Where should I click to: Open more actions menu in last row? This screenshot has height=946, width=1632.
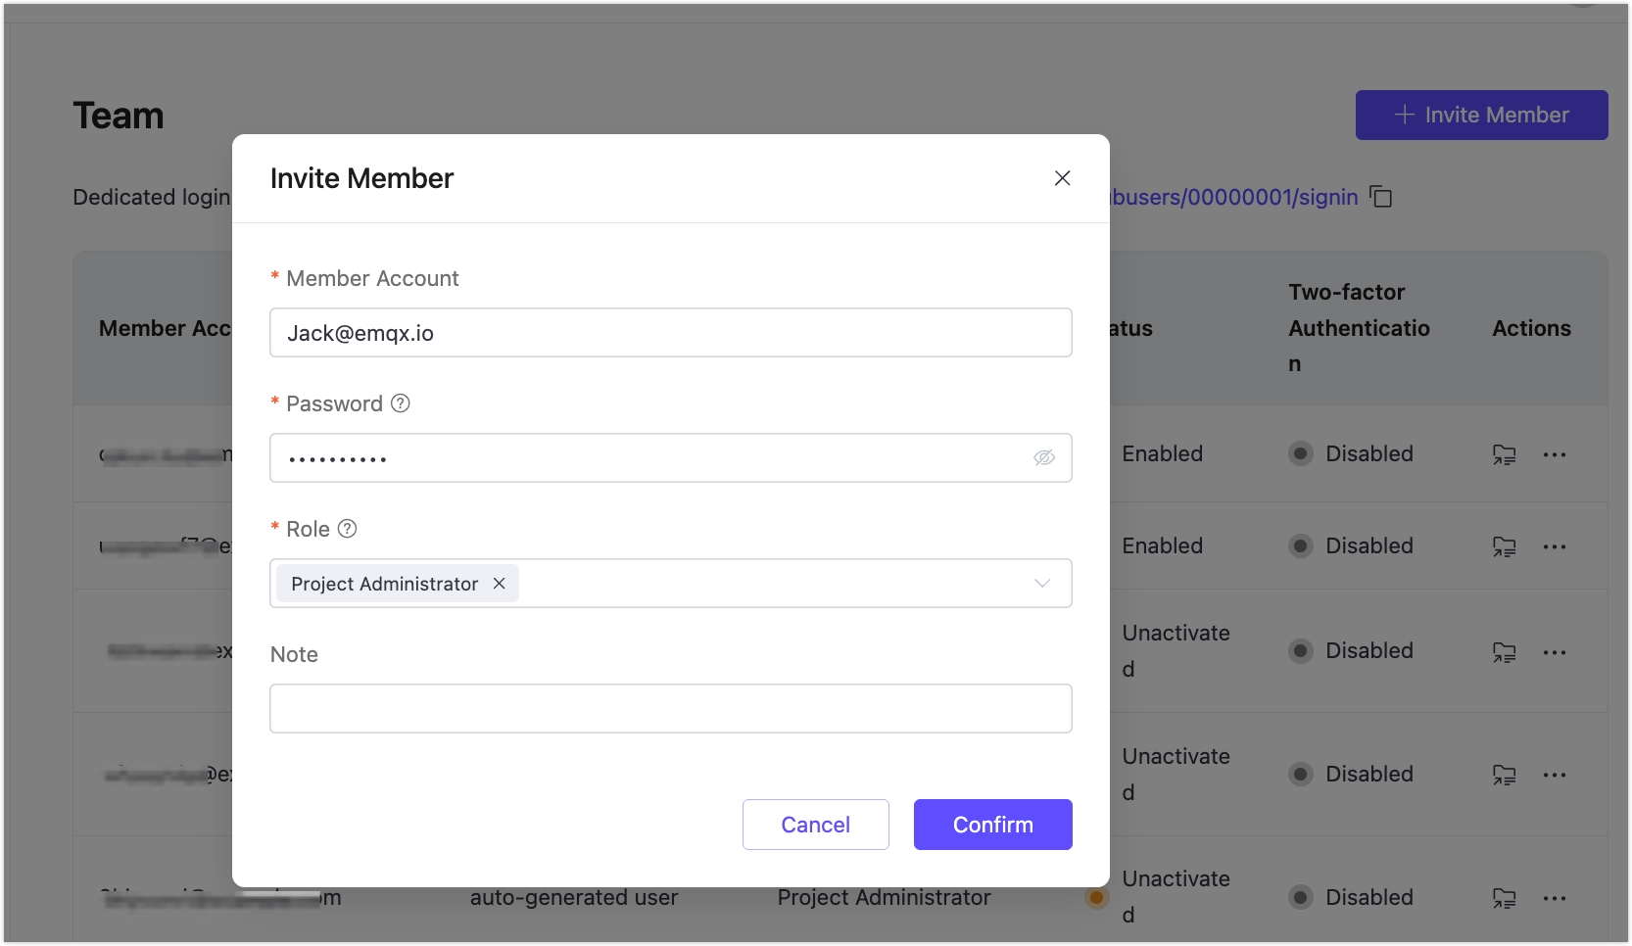tap(1555, 898)
